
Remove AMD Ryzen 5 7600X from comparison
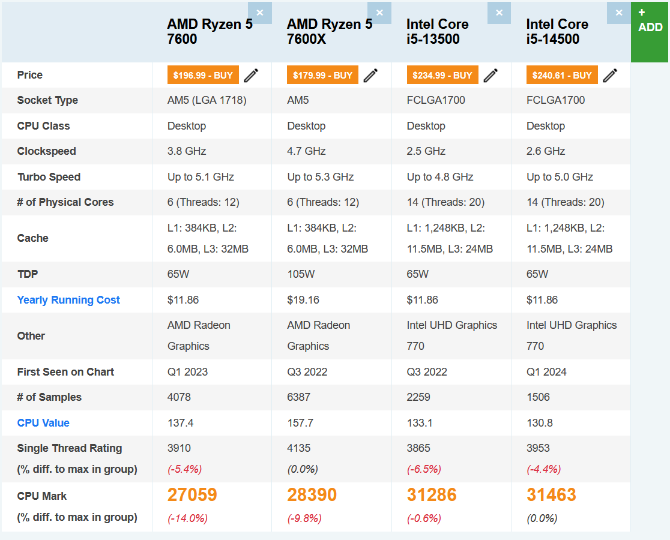click(379, 13)
